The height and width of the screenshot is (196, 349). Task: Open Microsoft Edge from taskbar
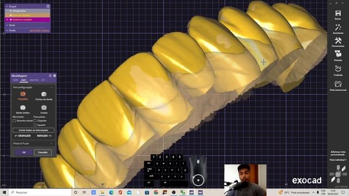click(x=111, y=192)
